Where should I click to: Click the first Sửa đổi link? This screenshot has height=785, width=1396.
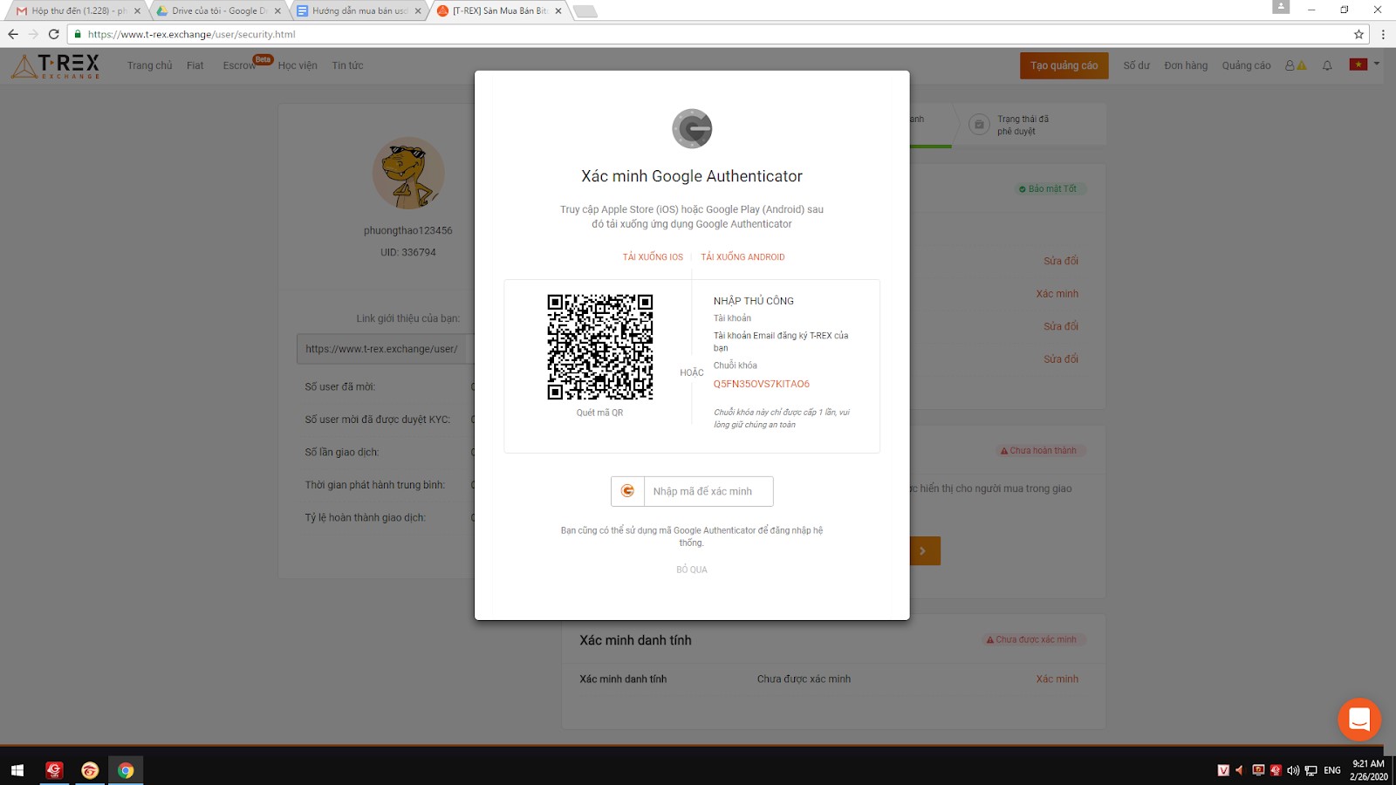click(1061, 261)
